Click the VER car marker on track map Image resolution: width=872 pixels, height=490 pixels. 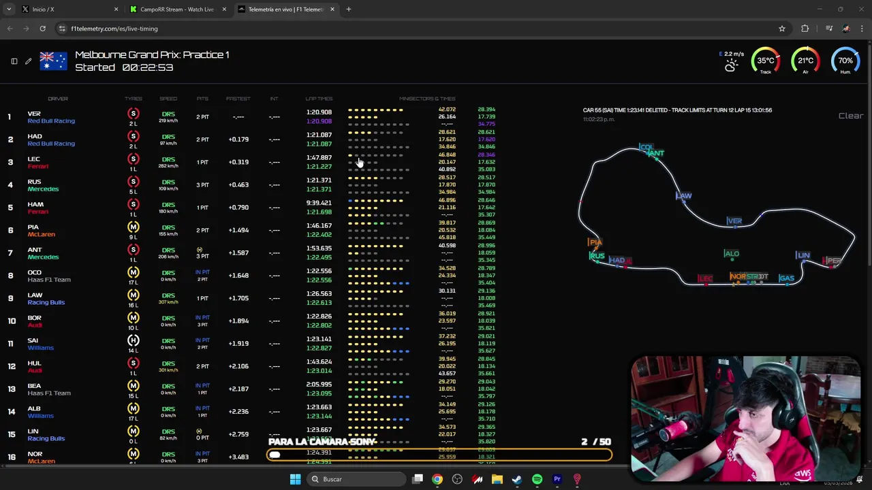click(734, 221)
